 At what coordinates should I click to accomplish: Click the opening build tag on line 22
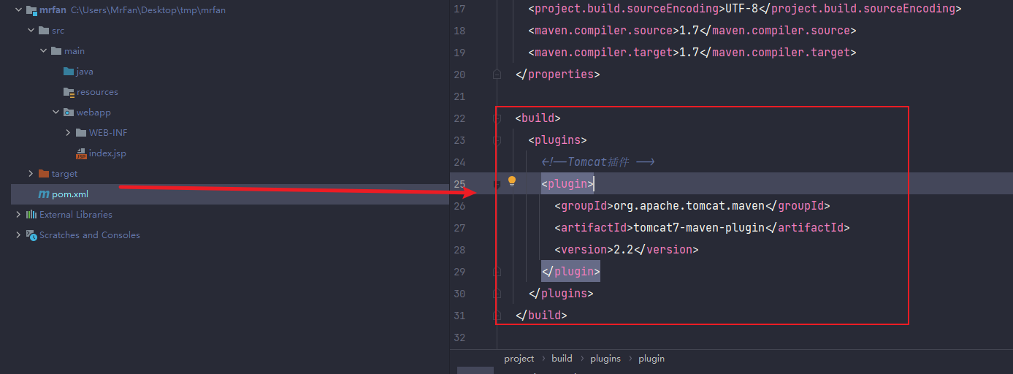538,118
